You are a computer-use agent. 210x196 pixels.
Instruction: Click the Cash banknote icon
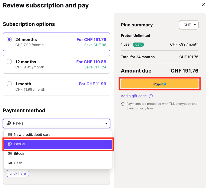(10, 163)
